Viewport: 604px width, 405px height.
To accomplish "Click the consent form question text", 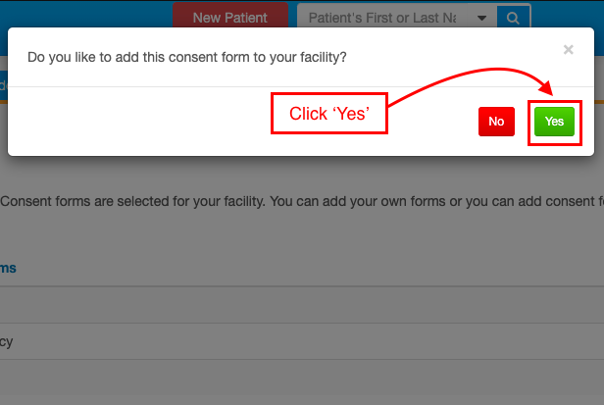I will [186, 57].
